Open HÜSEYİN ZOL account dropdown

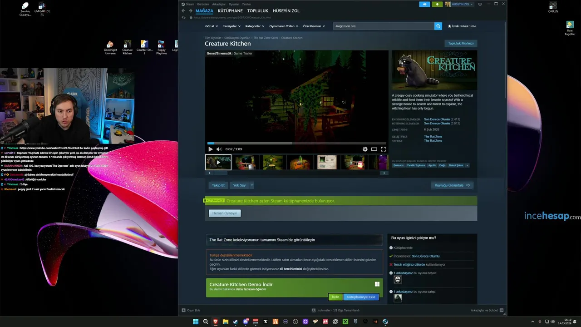click(x=459, y=4)
